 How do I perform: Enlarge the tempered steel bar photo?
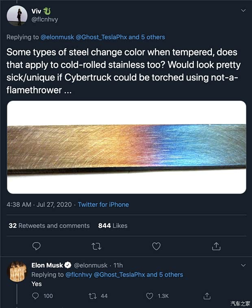(x=126, y=147)
